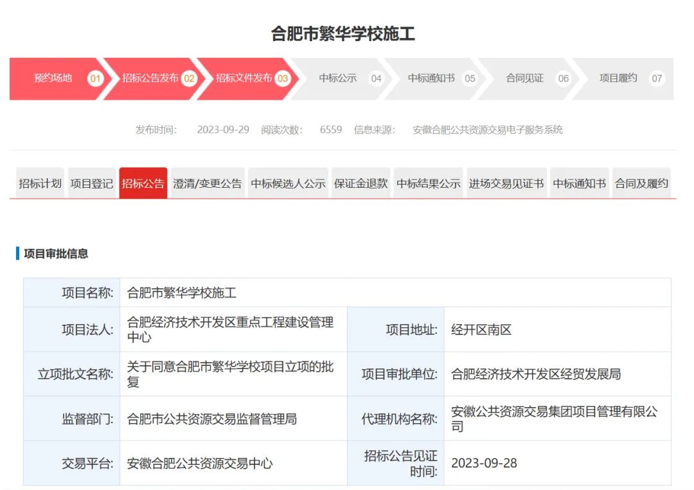Viewport: 694px width, 490px height.
Task: Click the date 2023-09-28 cell
Action: pyautogui.click(x=558, y=464)
